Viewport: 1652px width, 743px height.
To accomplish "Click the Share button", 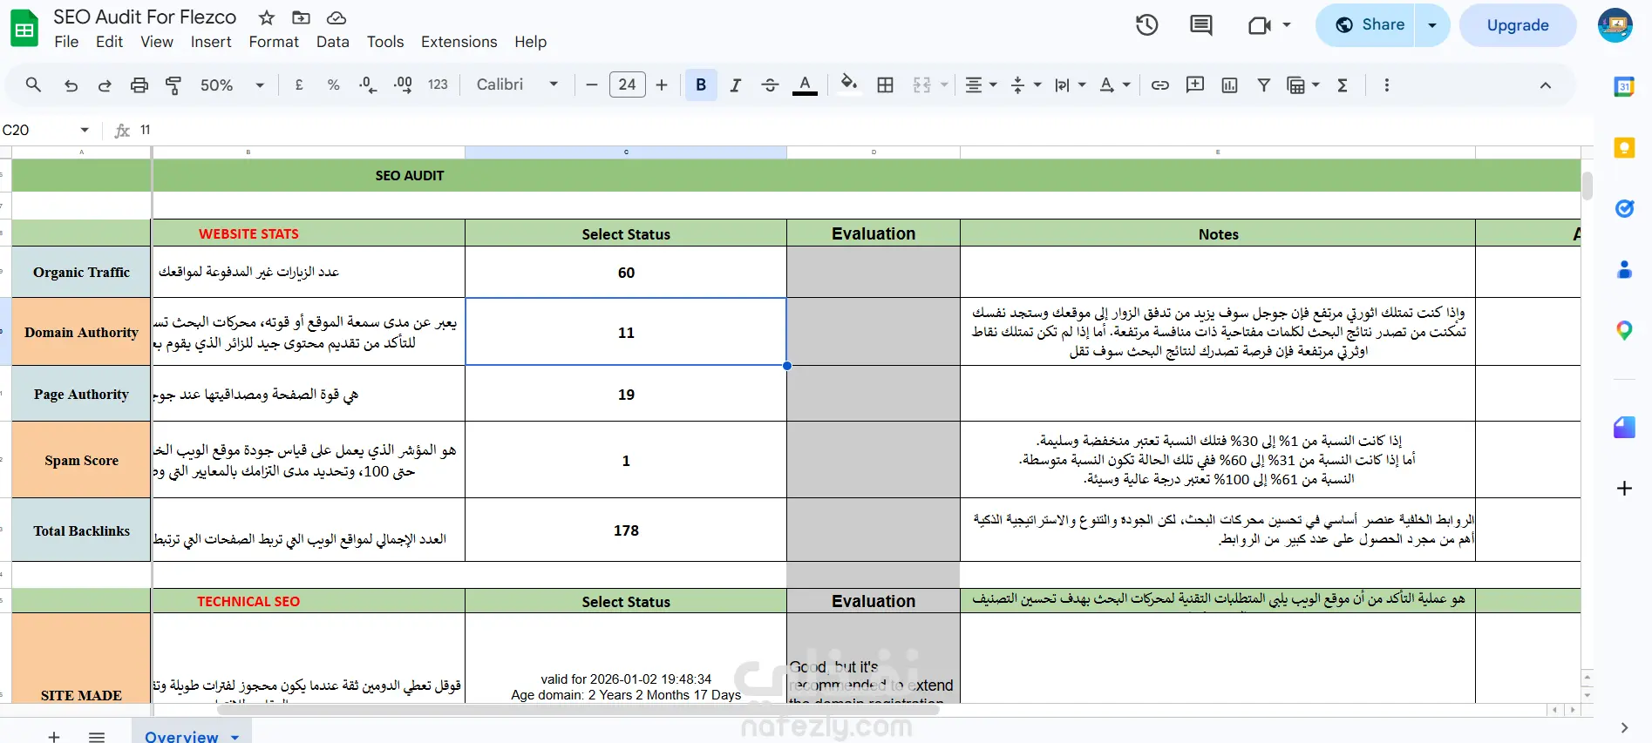I will pos(1366,25).
